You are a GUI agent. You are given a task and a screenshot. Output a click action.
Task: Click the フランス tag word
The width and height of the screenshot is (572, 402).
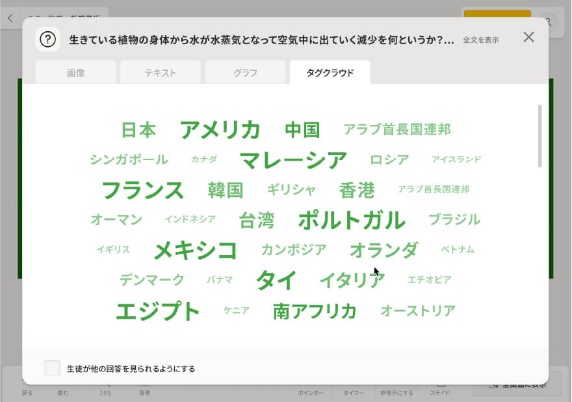pos(143,191)
